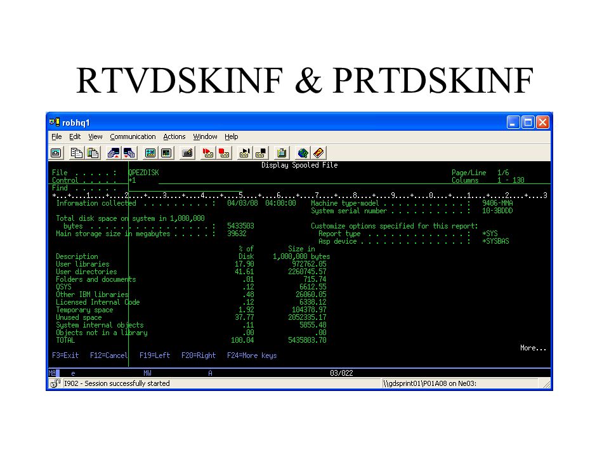The image size is (609, 457).
Task: Click the F12=Cancel function key label
Action: (x=108, y=355)
